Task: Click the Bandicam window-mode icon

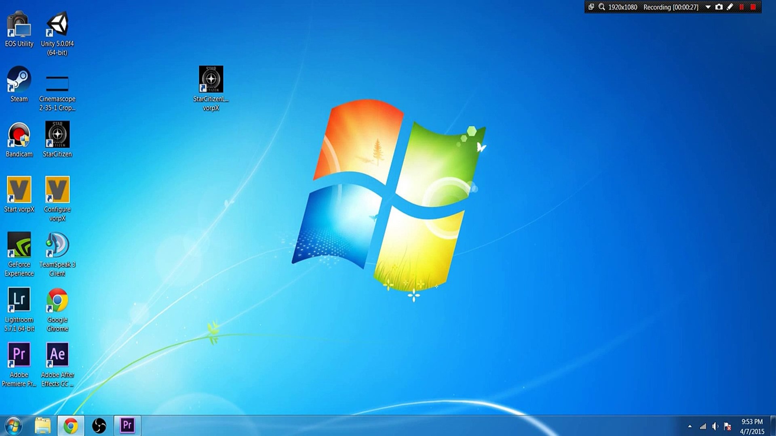Action: tap(591, 7)
